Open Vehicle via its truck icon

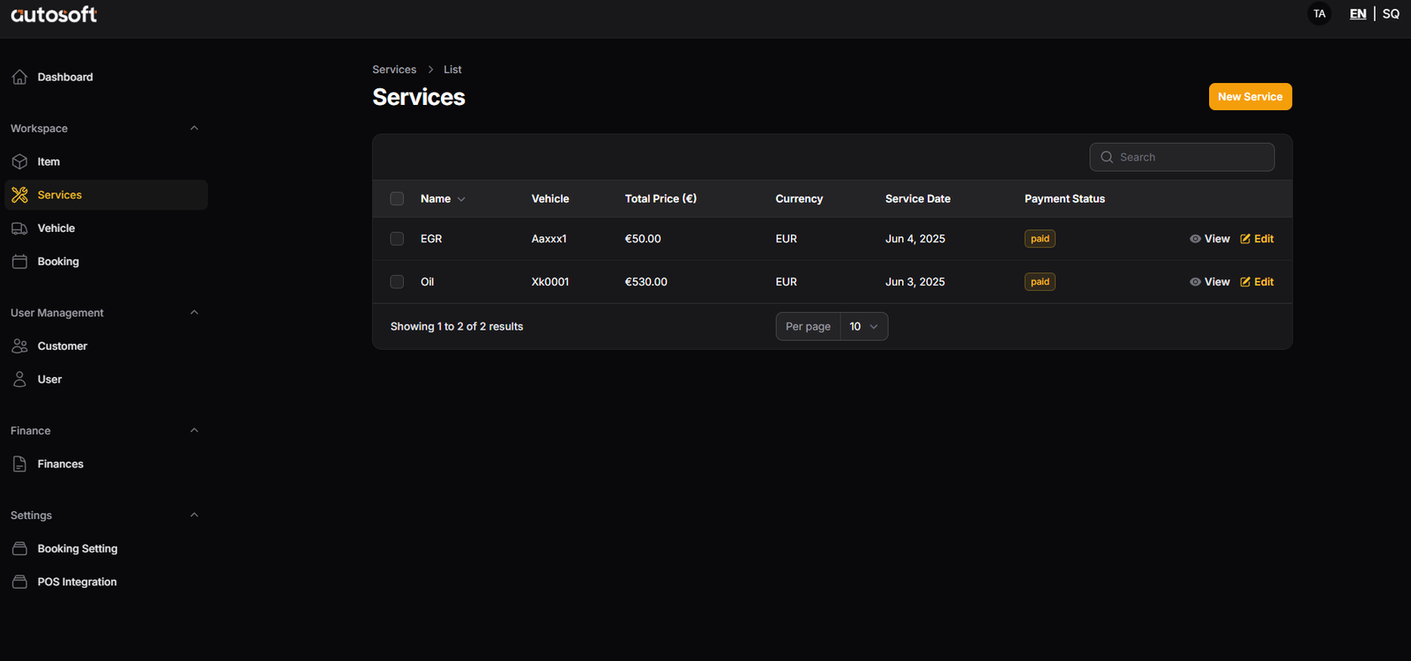pos(19,228)
